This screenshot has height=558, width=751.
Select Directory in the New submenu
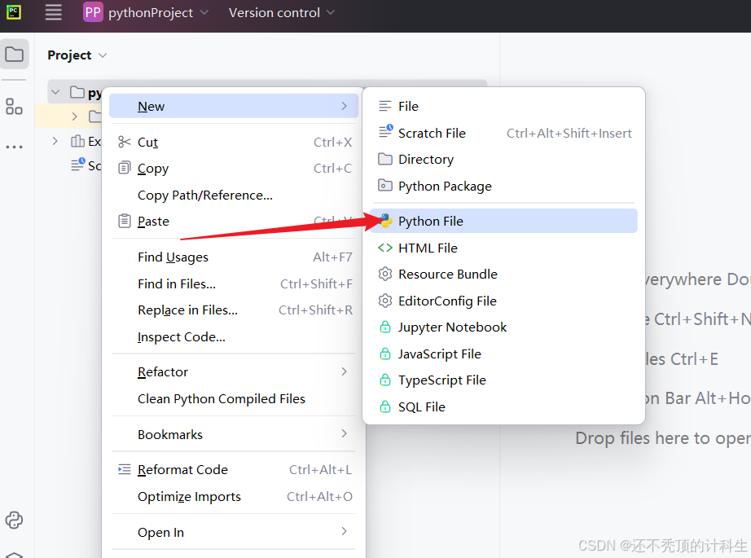pos(425,160)
